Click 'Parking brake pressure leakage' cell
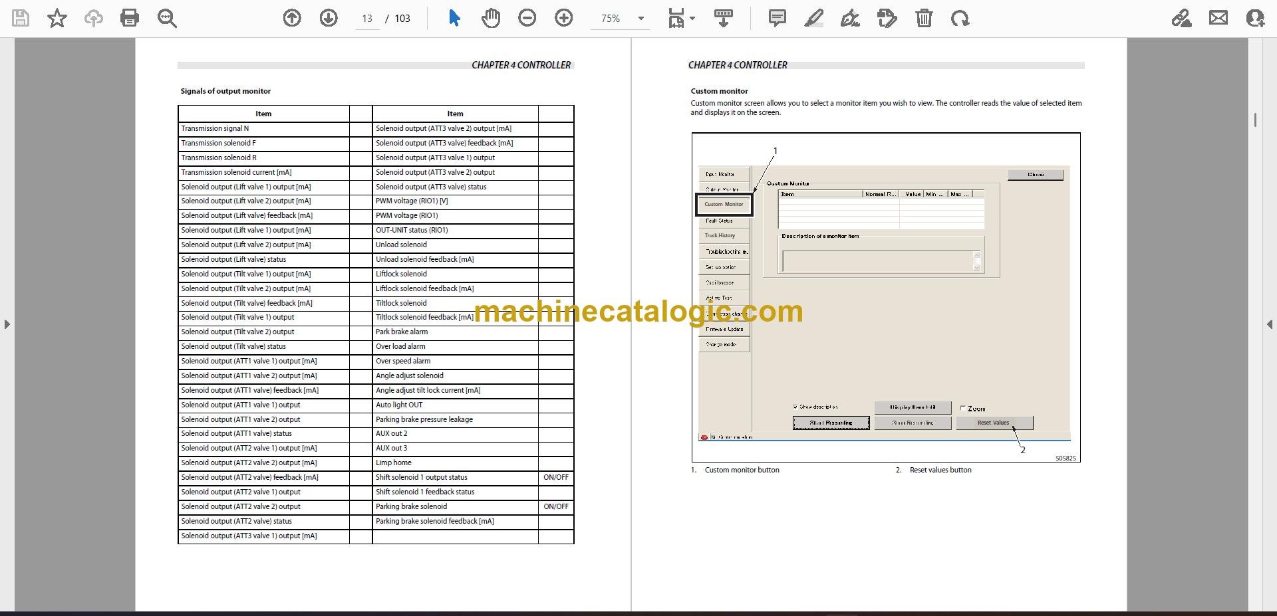Viewport: 1277px width, 616px height. point(455,419)
